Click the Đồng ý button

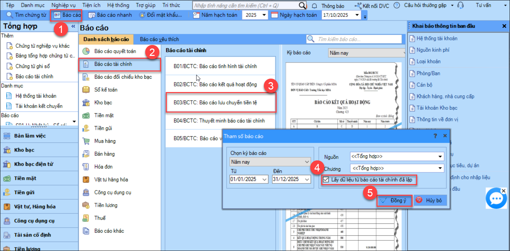pos(395,201)
